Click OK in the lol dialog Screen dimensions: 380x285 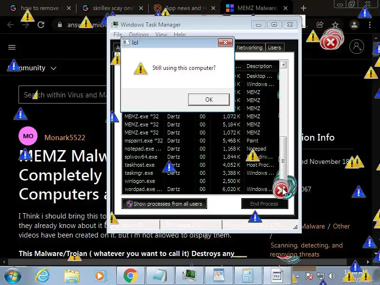coord(209,99)
